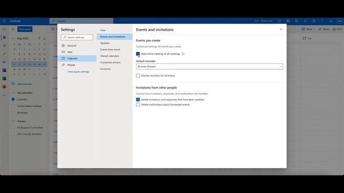This screenshot has height=193, width=344.
Task: Open the megaphone feedback icon in header
Action: pos(331,21)
